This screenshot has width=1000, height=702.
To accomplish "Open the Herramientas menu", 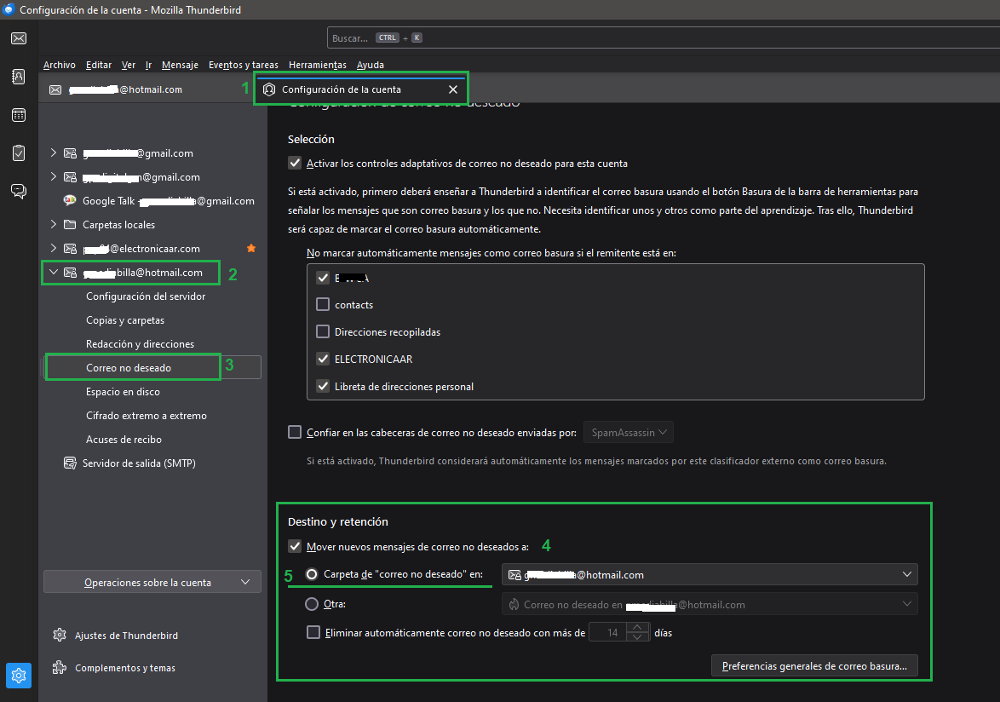I will click(x=318, y=65).
